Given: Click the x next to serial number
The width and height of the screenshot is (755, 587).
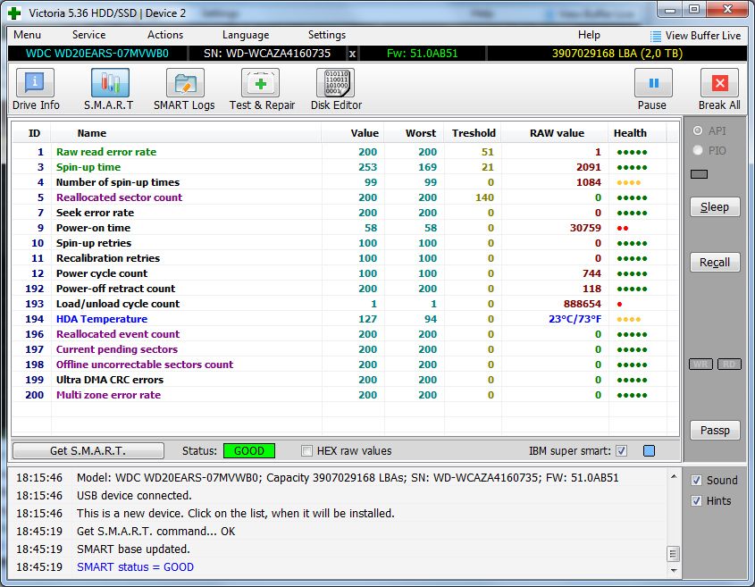Looking at the screenshot, I should pyautogui.click(x=352, y=54).
